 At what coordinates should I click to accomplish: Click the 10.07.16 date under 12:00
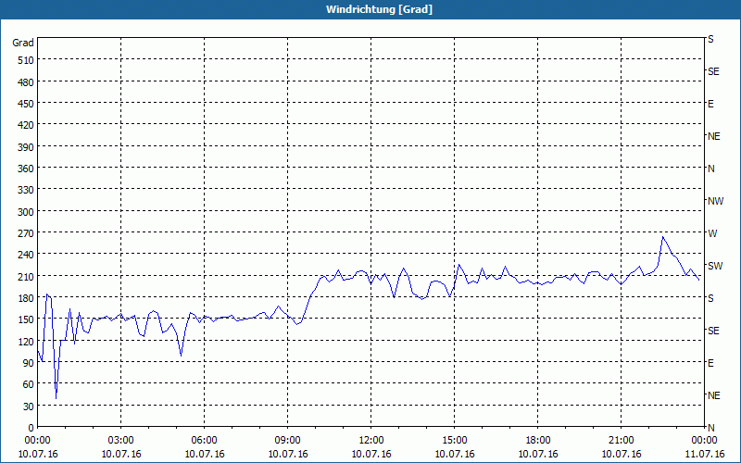(371, 454)
